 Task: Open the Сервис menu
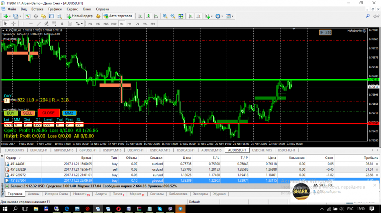[73, 9]
